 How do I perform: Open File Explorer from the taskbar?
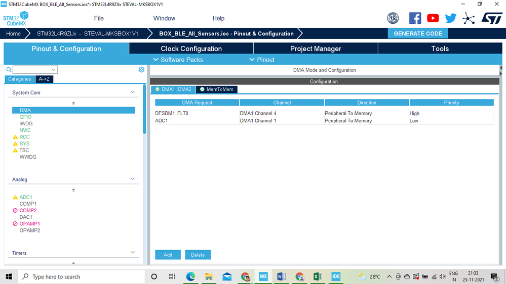pyautogui.click(x=209, y=276)
